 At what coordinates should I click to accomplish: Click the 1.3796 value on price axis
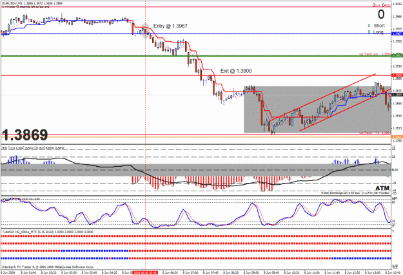[x=397, y=140]
